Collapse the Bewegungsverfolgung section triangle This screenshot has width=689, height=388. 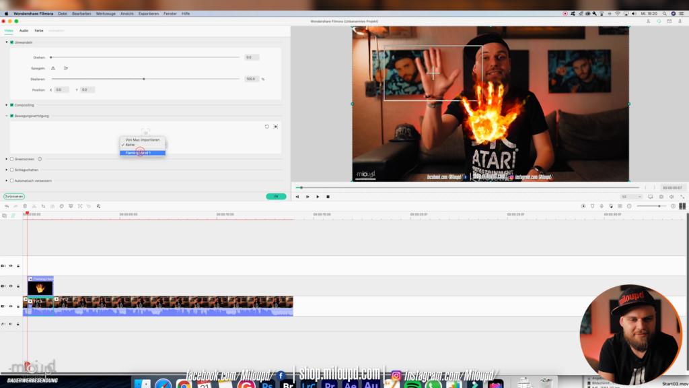7,116
